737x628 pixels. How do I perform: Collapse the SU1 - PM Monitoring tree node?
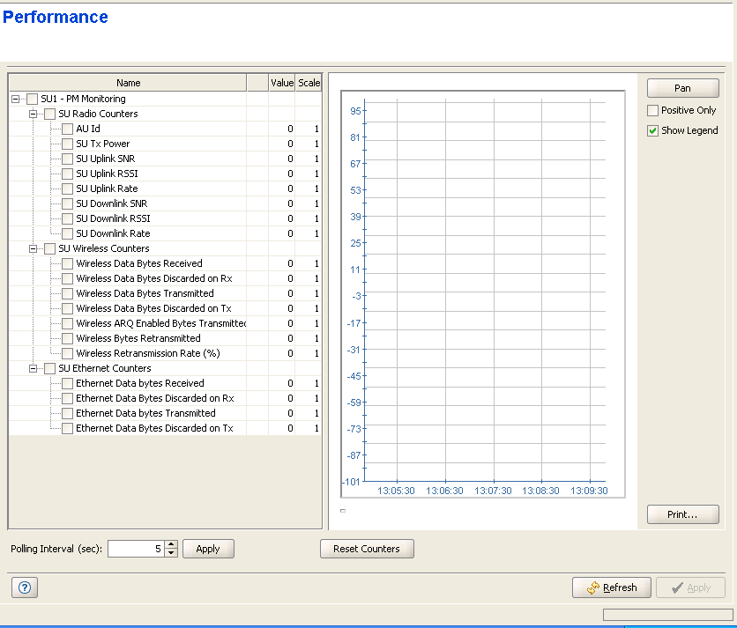pyautogui.click(x=16, y=100)
